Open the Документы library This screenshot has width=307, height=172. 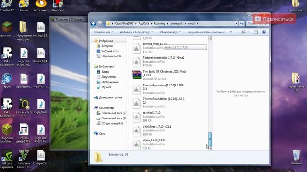click(x=108, y=77)
